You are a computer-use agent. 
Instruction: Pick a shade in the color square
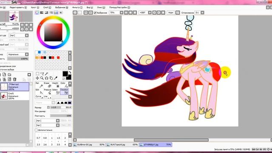pos(53,32)
